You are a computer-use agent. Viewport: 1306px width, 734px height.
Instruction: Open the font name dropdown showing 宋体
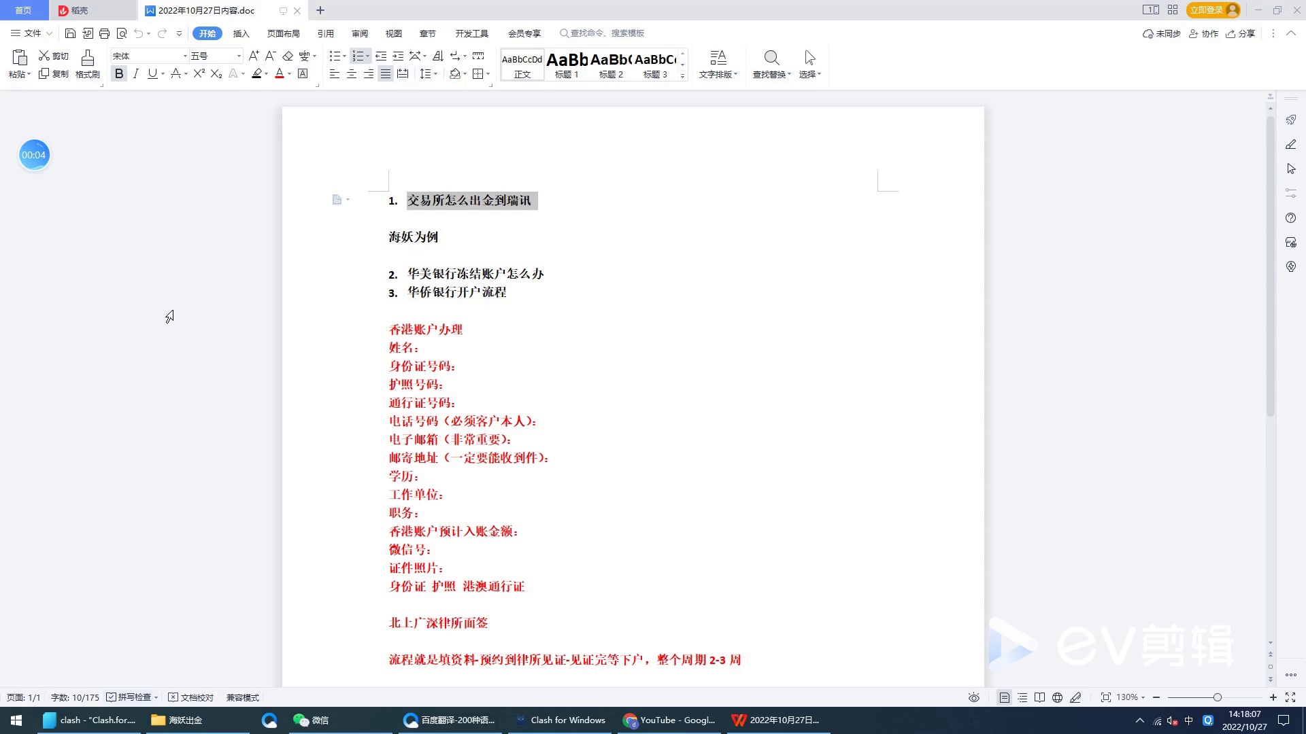tap(184, 56)
